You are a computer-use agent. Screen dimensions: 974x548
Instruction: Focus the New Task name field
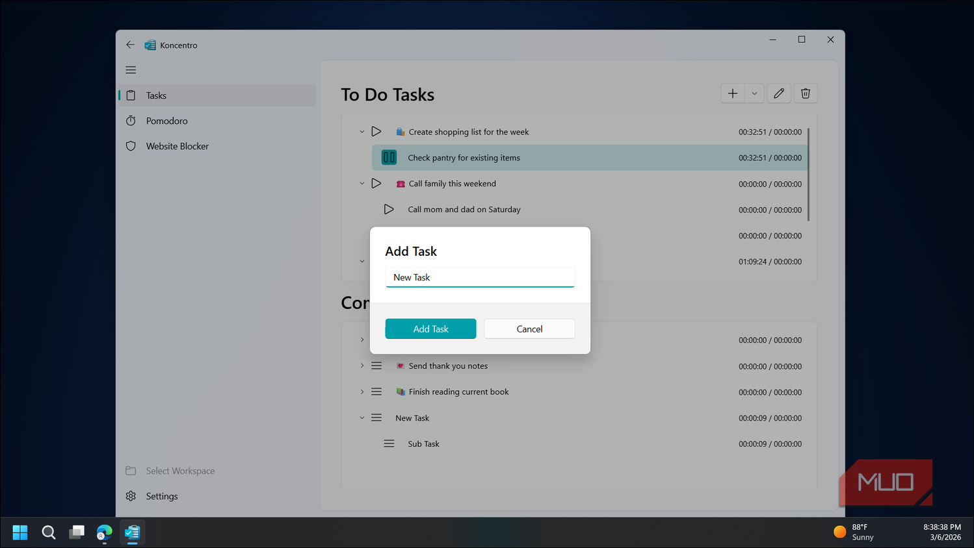click(480, 277)
